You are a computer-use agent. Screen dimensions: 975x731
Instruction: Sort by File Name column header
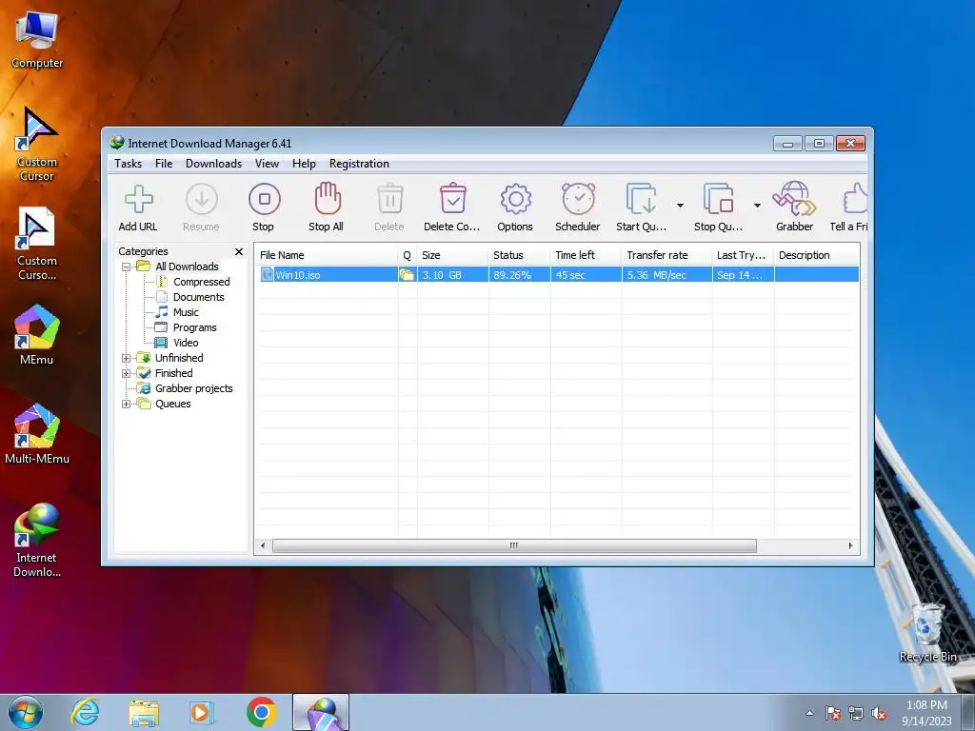point(327,255)
